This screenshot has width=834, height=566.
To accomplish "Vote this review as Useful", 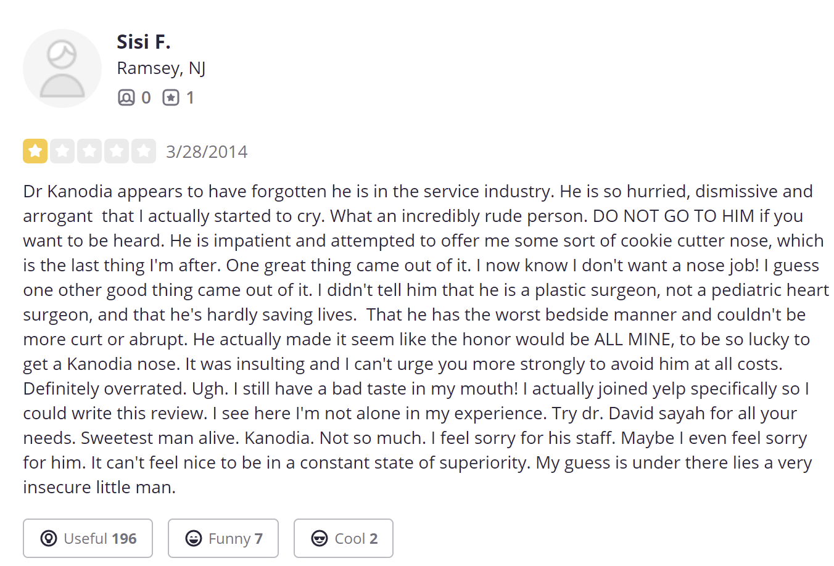I will 88,538.
